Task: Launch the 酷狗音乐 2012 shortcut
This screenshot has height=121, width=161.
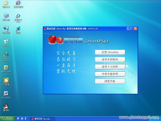Action: [x=18, y=18]
